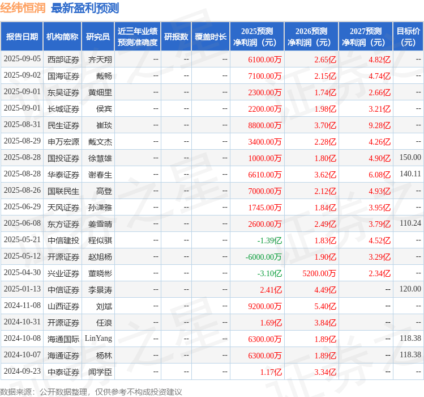Click institution 国投证券
424x397 pixels.
coord(63,158)
